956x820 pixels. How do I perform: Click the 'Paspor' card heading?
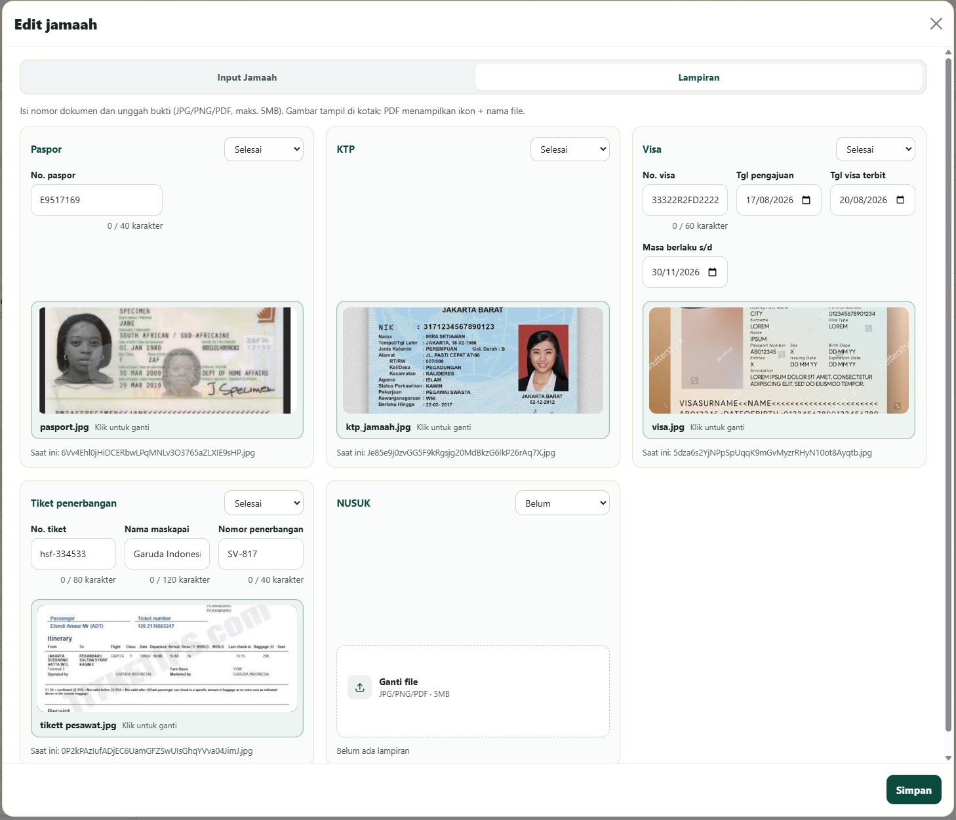coord(46,149)
